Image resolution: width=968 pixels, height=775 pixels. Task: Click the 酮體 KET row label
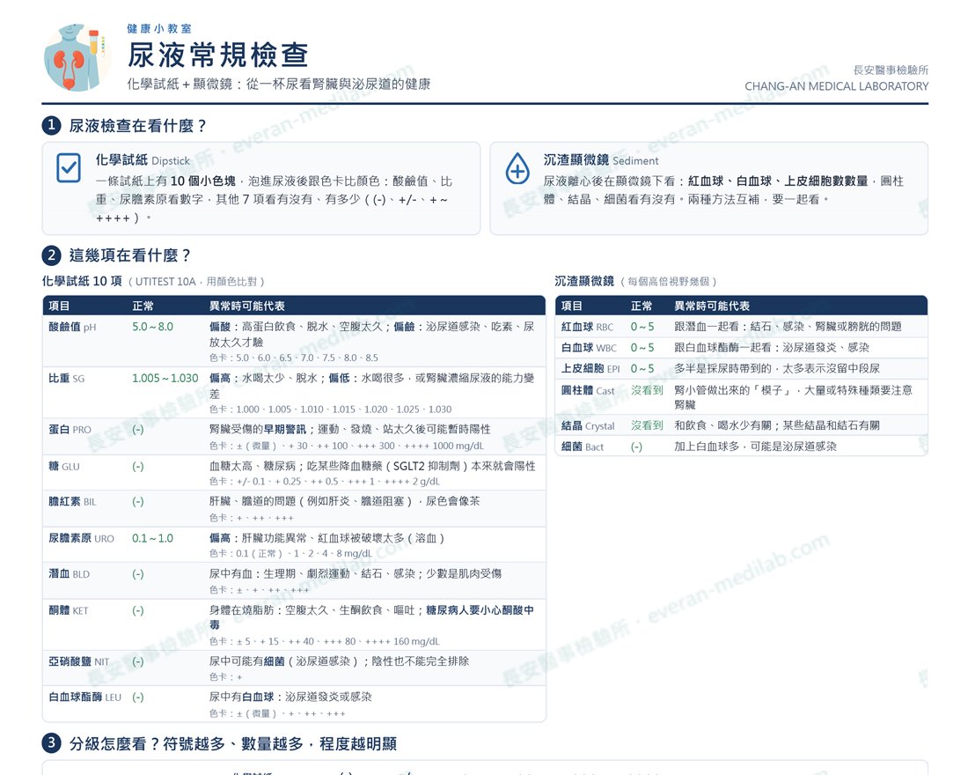click(69, 610)
